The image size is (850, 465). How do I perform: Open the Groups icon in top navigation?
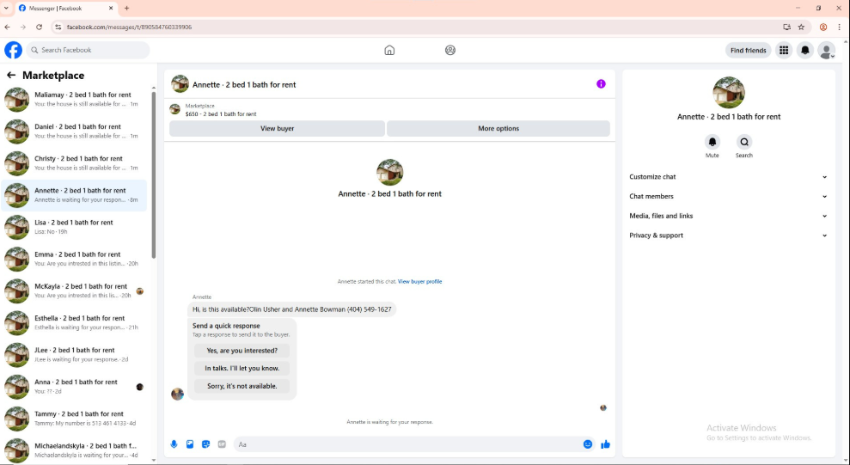click(x=450, y=51)
